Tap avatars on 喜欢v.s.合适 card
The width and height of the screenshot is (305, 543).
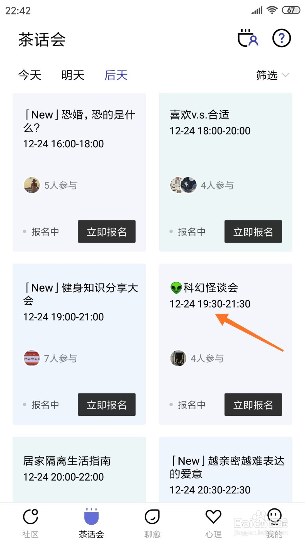point(183,185)
